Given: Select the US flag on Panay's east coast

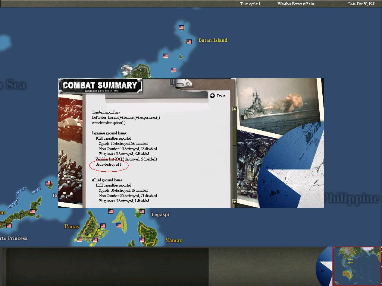Looking at the screenshot, I should click(x=103, y=225).
